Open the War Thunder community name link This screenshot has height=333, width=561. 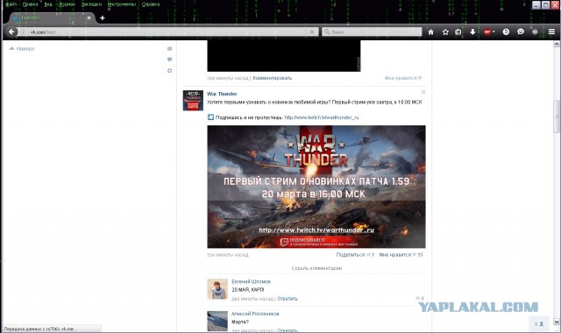coord(222,94)
